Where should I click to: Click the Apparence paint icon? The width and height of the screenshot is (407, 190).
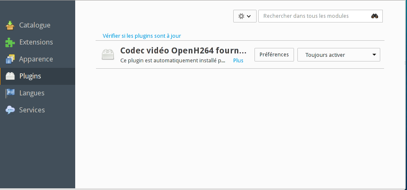coord(10,59)
